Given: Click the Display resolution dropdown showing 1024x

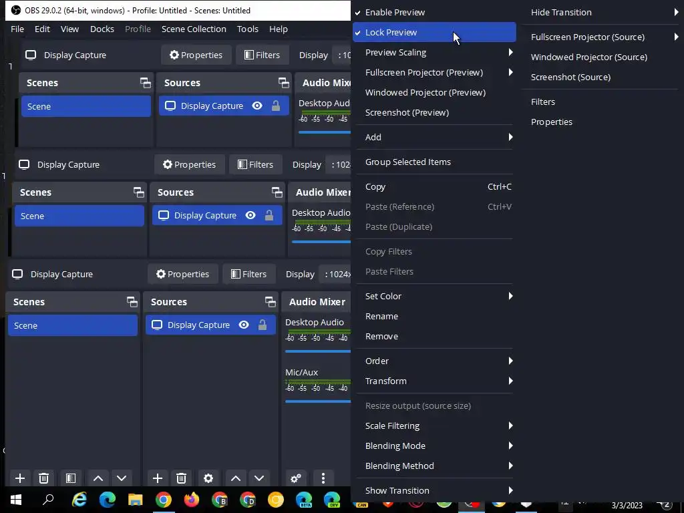Looking at the screenshot, I should point(335,274).
